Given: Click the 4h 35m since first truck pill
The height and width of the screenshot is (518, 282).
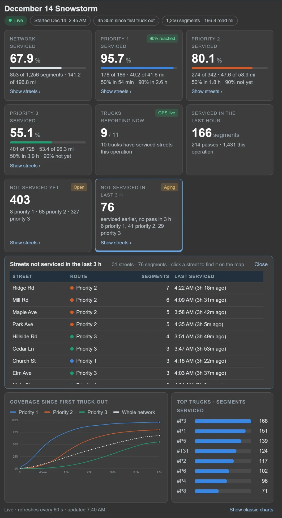Looking at the screenshot, I should click(126, 20).
